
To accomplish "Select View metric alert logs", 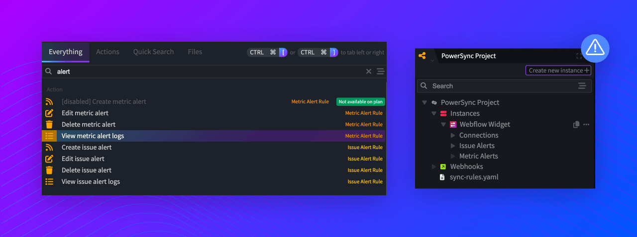I will tap(214, 136).
